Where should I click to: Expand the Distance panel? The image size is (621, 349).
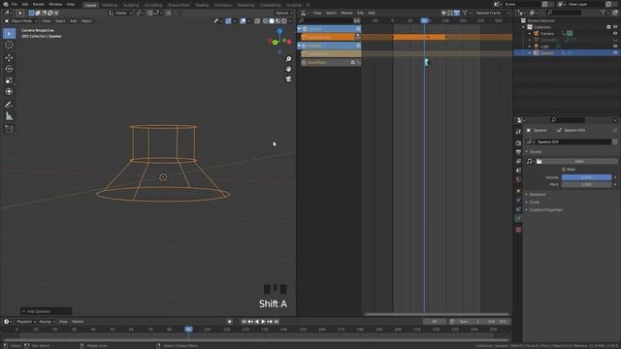coord(538,194)
